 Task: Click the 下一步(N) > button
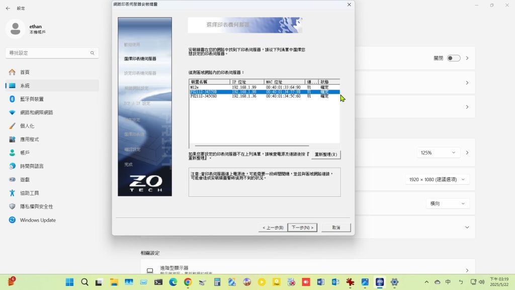click(303, 228)
